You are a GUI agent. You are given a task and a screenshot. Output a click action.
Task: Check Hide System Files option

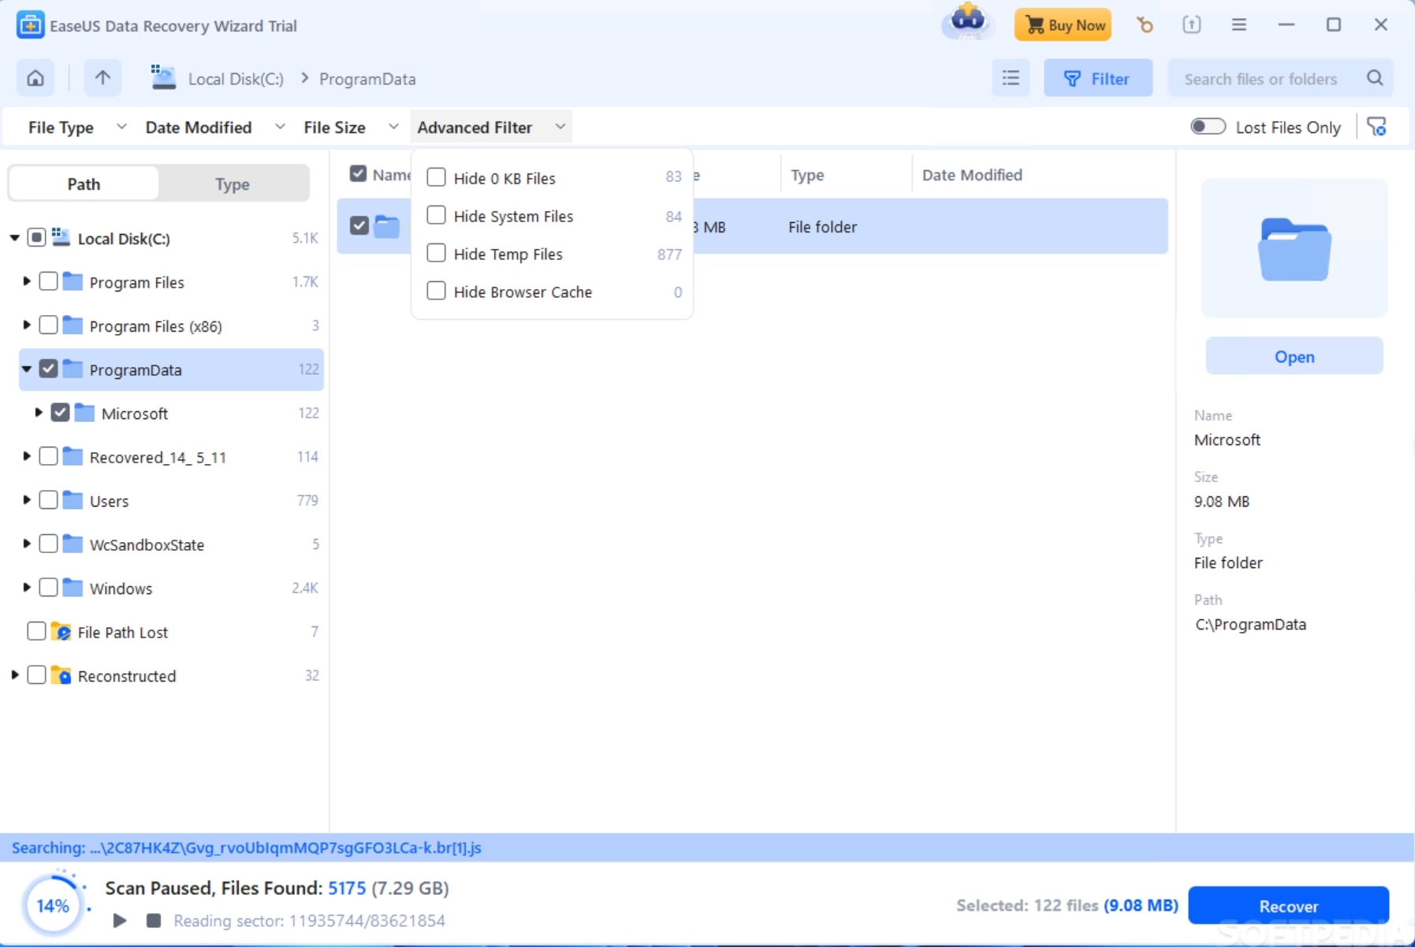[436, 215]
